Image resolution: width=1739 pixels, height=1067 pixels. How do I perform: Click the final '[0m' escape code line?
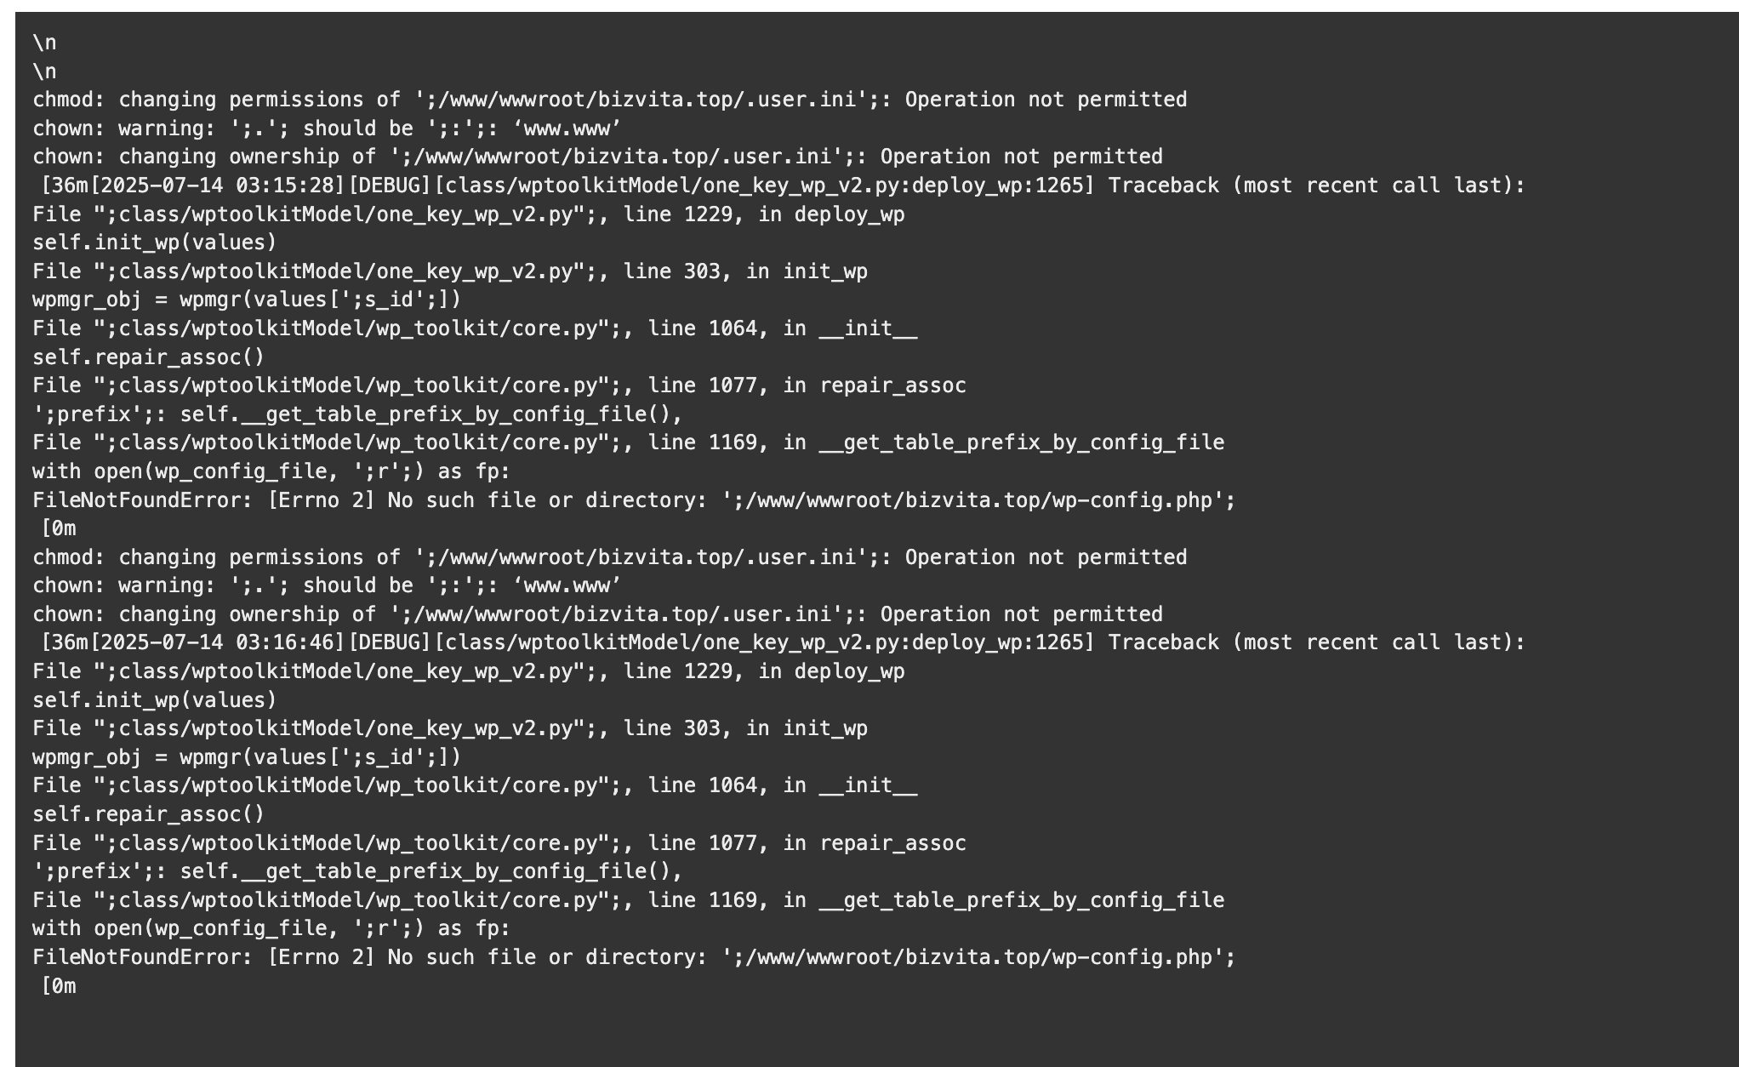(59, 986)
